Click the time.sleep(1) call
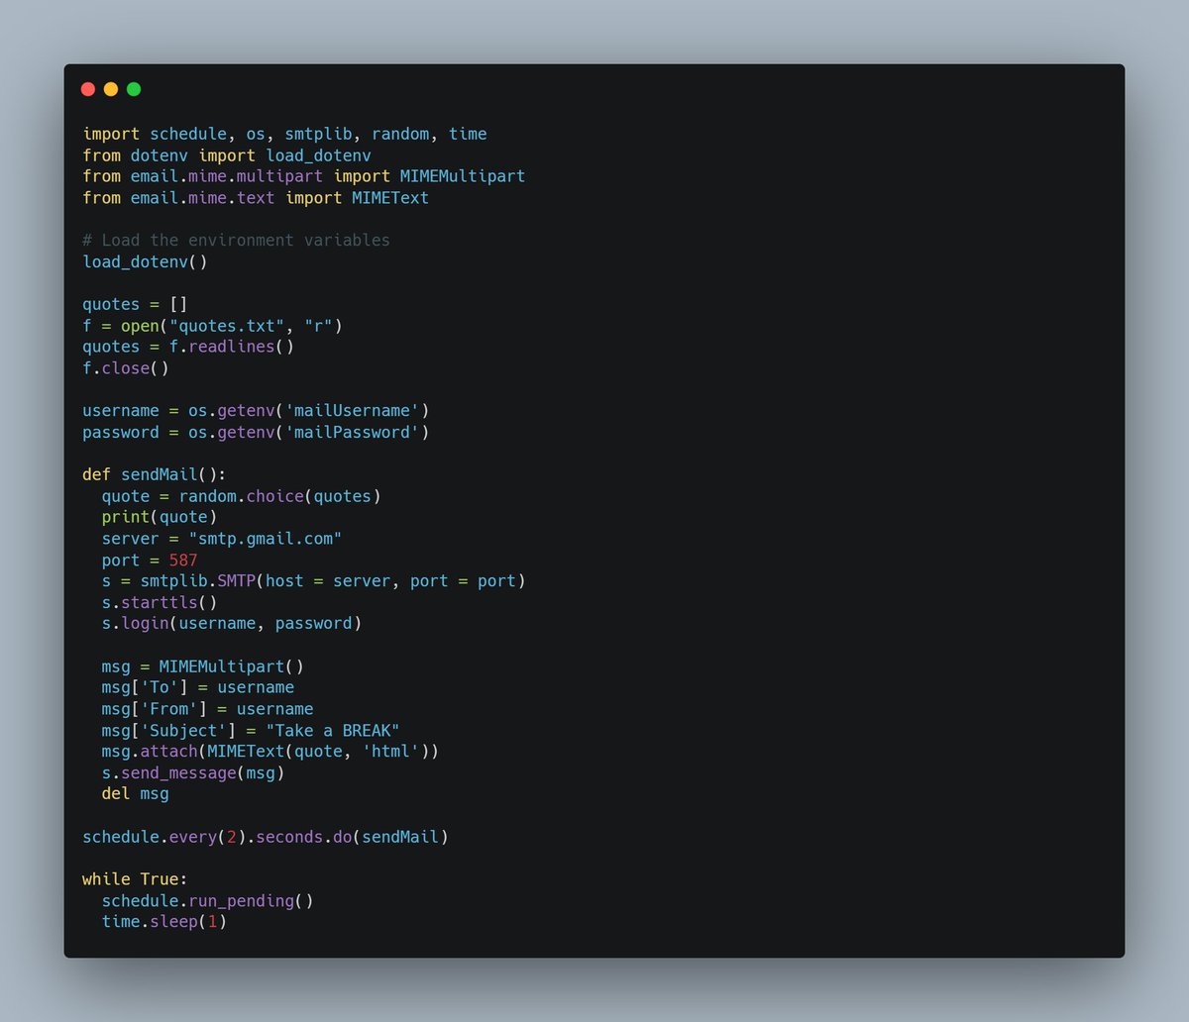The width and height of the screenshot is (1189, 1022). point(163,921)
